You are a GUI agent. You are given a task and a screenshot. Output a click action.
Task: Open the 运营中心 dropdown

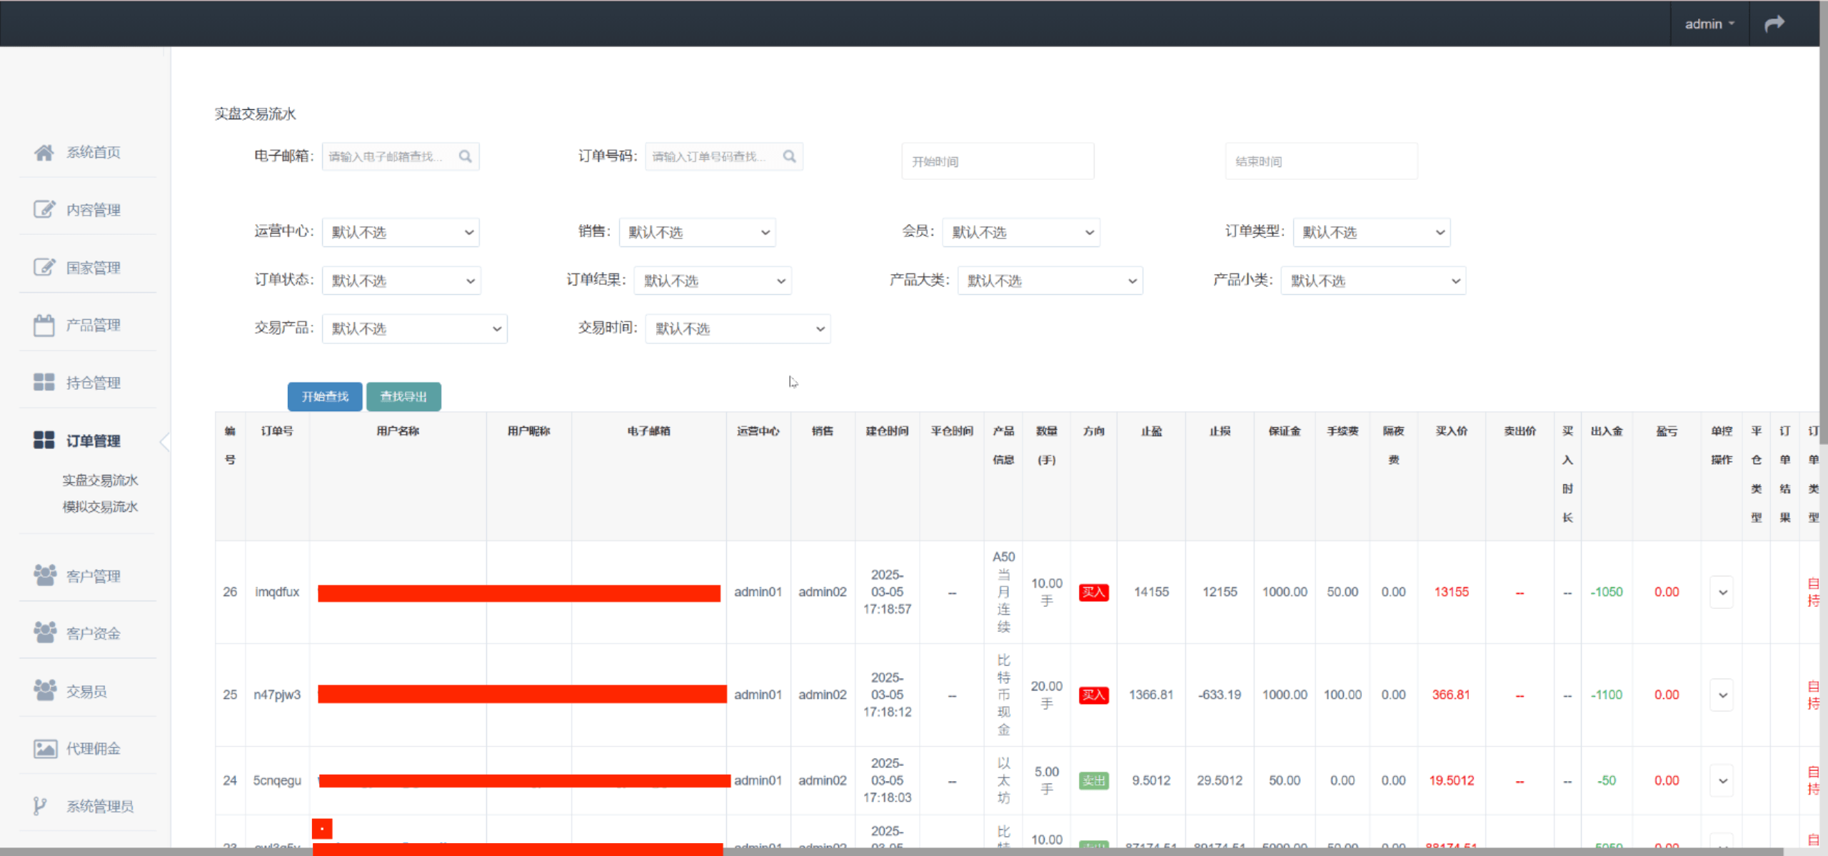(x=401, y=233)
